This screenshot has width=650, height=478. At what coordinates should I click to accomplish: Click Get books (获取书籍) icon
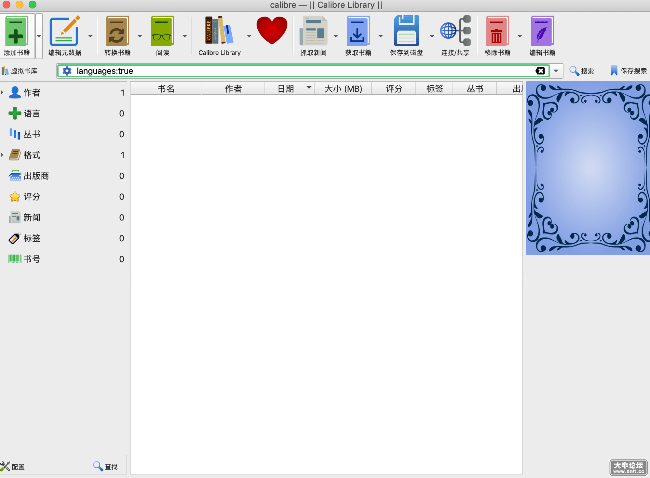click(x=358, y=31)
